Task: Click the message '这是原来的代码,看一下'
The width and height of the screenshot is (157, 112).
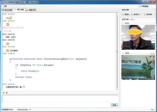Action: click(15, 87)
